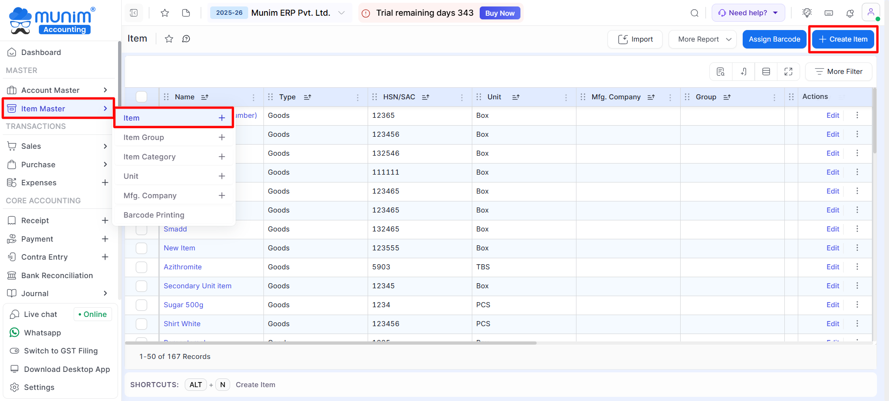
Task: Click Switch to GST Filing in sidebar
Action: [x=61, y=351]
